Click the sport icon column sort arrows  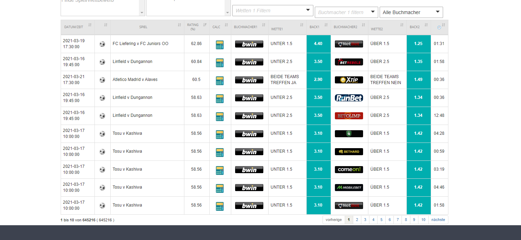coord(106,25)
